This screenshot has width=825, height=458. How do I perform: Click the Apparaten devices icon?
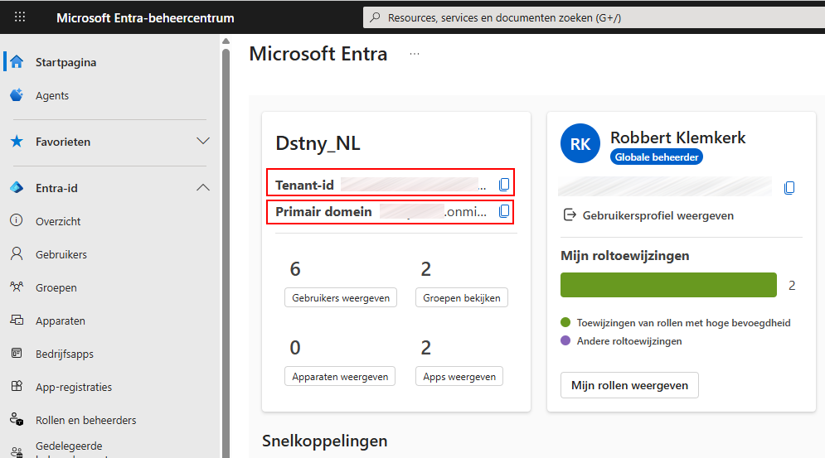17,321
